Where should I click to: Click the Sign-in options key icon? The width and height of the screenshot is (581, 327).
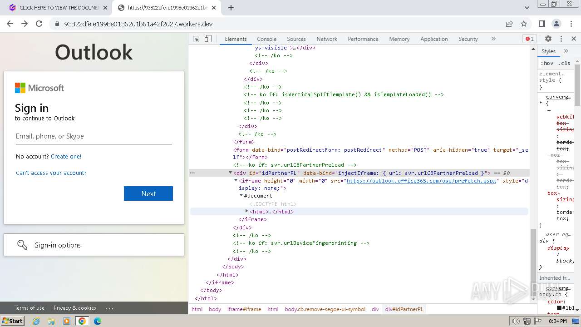point(22,245)
